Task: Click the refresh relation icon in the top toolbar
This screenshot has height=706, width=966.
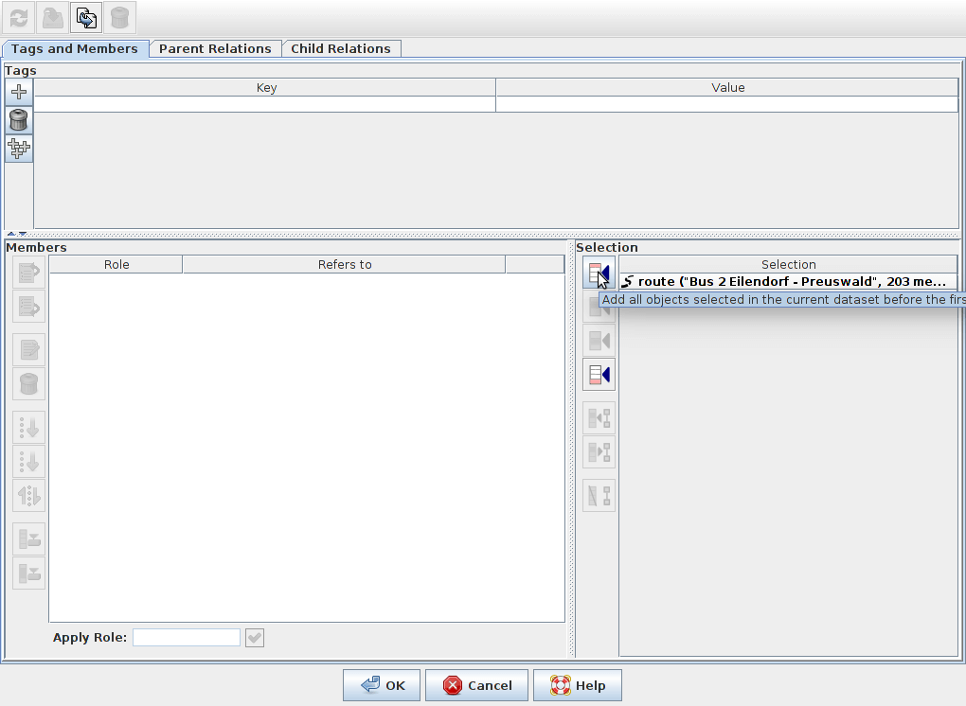Action: (19, 17)
